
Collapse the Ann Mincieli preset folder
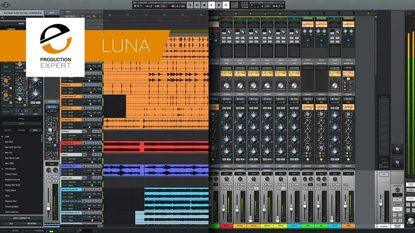[x=2, y=168]
